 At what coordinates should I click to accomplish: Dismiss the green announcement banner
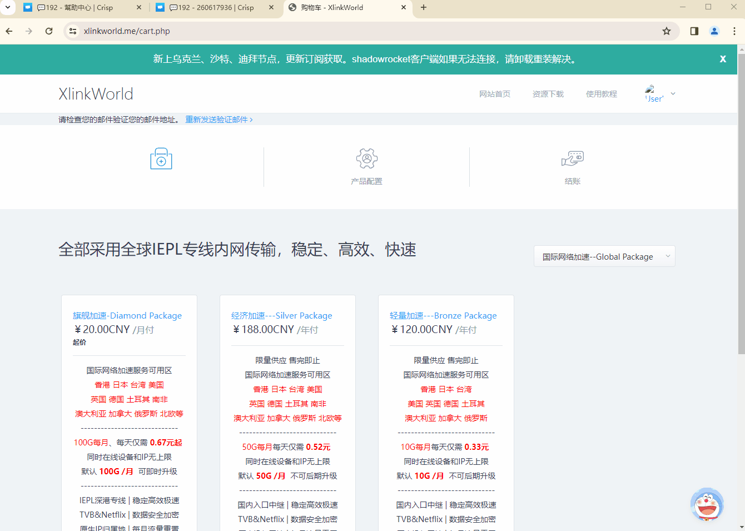tap(723, 59)
